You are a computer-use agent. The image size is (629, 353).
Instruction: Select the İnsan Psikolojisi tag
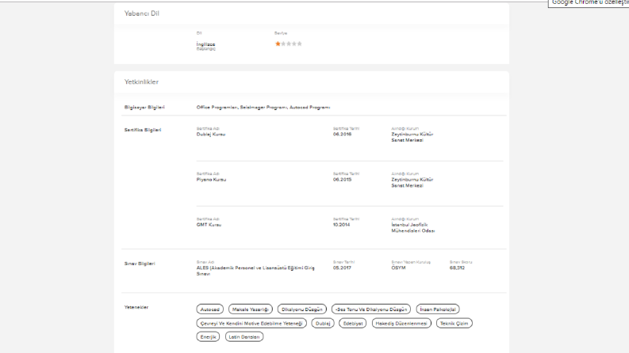coord(438,309)
